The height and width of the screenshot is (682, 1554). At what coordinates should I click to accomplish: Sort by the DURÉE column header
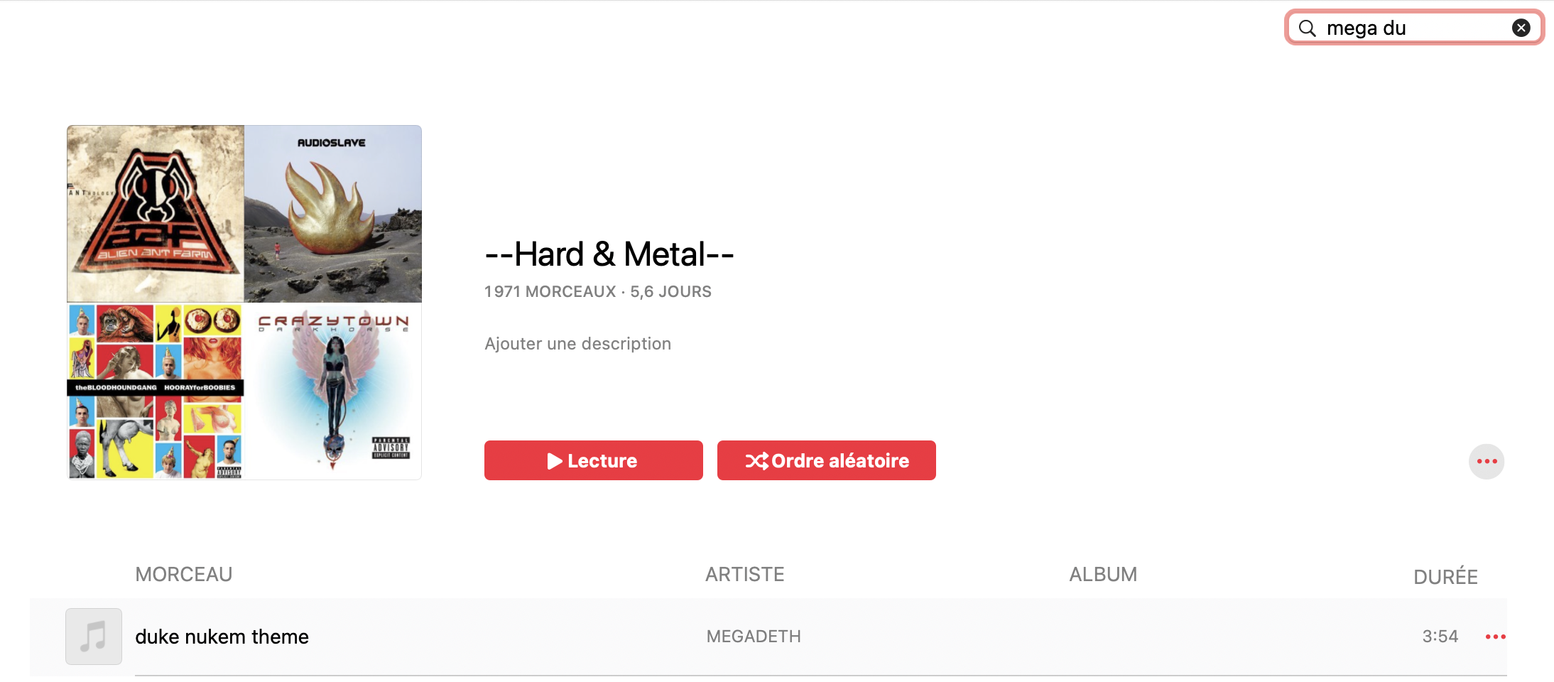coord(1445,576)
